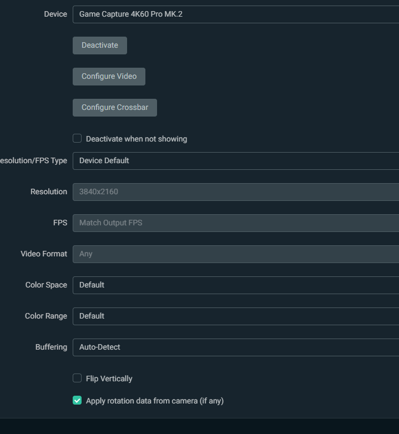Click the Color Range field label
Viewport: 399px width, 434px height.
click(46, 316)
